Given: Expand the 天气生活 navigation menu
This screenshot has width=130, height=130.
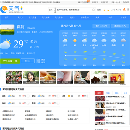Looking at the screenshot, I should (59, 18).
